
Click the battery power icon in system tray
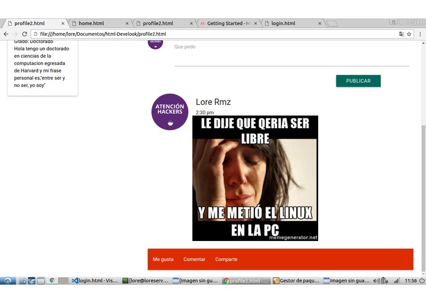coord(384,280)
